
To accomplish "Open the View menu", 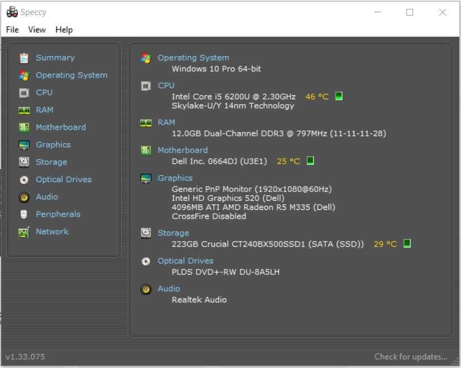I will (x=37, y=30).
